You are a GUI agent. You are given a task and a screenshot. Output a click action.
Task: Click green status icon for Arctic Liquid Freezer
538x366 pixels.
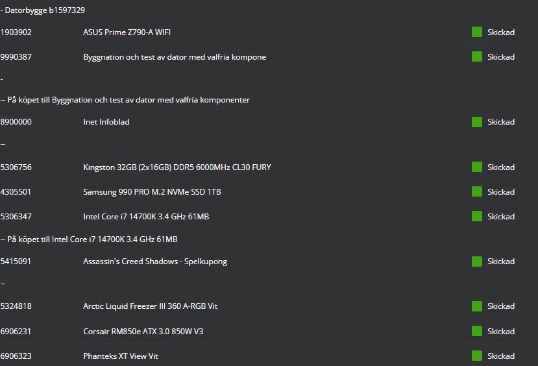[x=477, y=306]
